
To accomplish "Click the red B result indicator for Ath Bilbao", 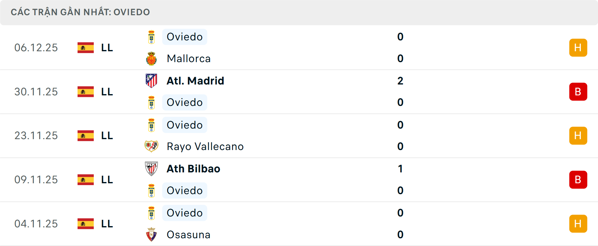I will (x=578, y=180).
